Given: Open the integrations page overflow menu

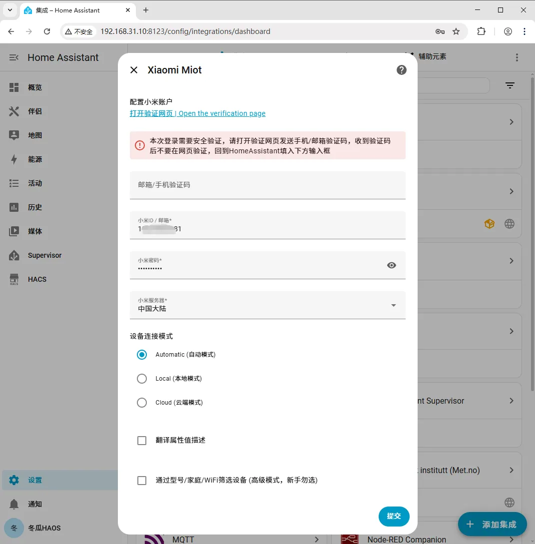Looking at the screenshot, I should pos(517,57).
